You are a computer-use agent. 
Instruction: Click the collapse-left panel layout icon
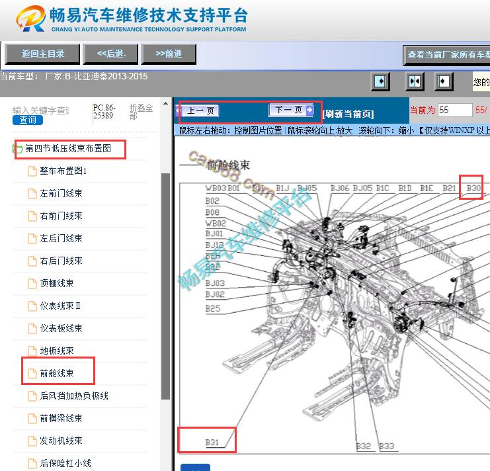[380, 81]
